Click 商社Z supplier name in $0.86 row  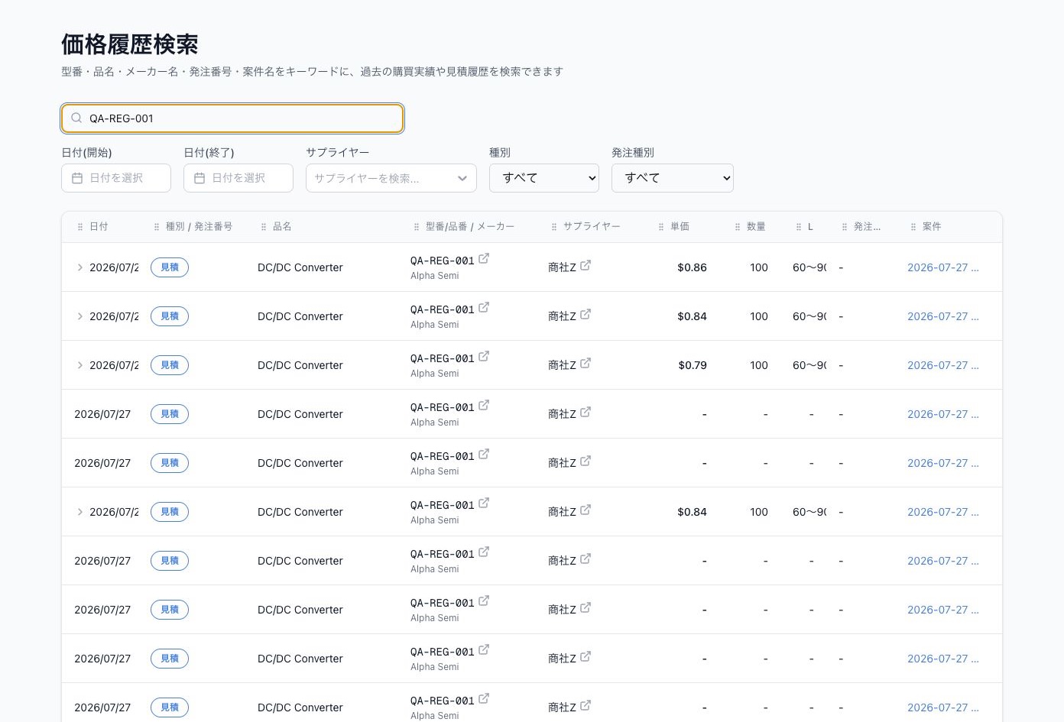pos(562,267)
